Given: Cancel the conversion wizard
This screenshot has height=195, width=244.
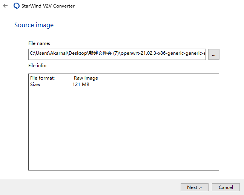Looking at the screenshot, I should pyautogui.click(x=226, y=187).
